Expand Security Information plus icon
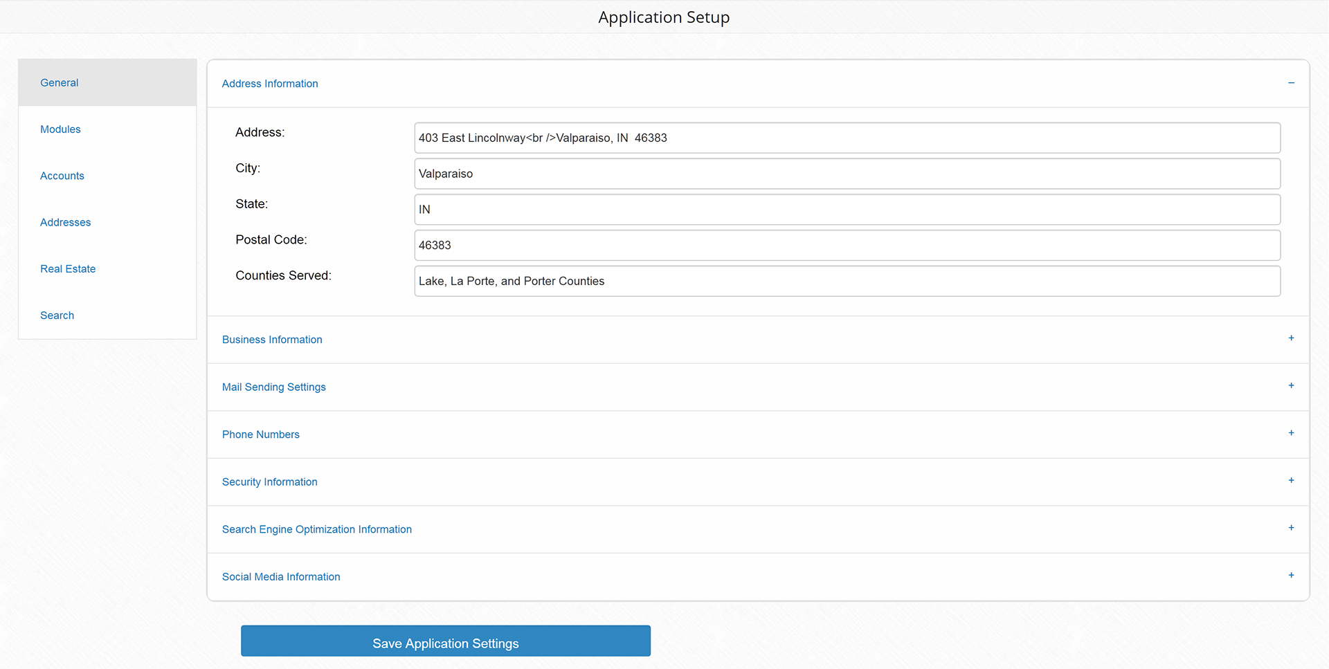1329x669 pixels. click(1291, 480)
